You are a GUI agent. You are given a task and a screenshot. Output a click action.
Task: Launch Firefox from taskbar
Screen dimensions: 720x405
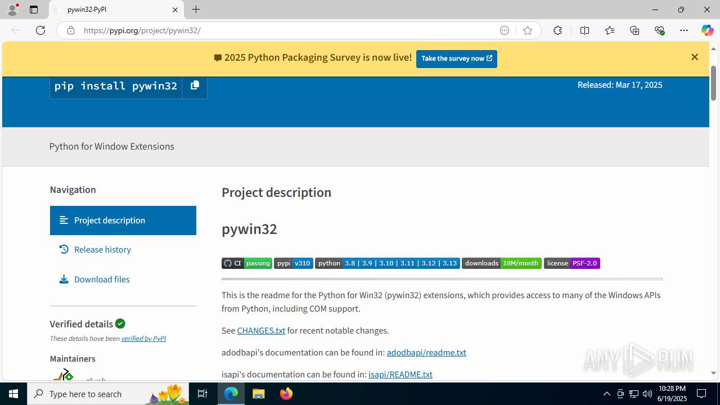[286, 394]
